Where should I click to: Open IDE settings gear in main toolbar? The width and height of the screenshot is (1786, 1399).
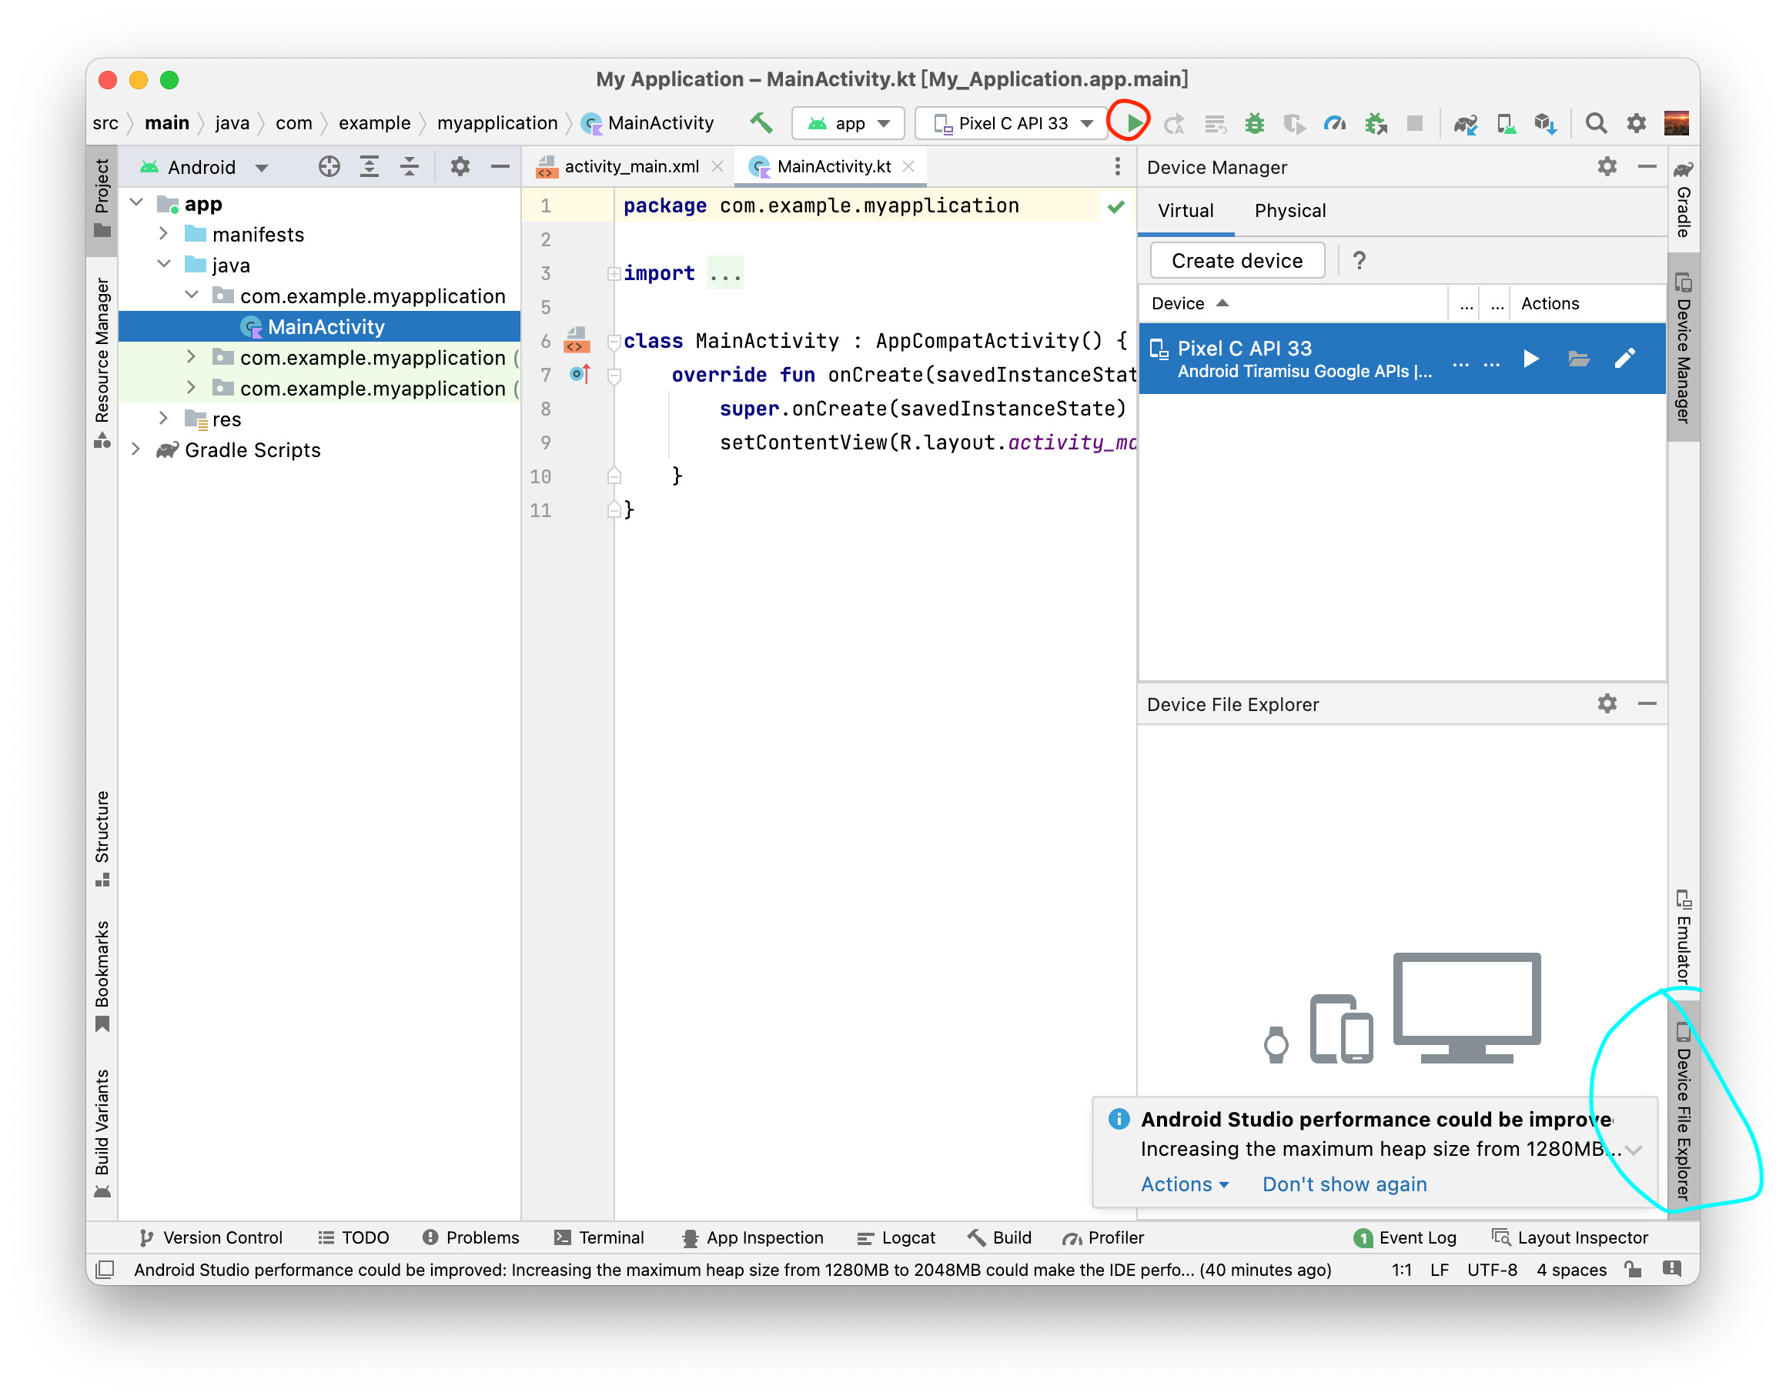1635,123
